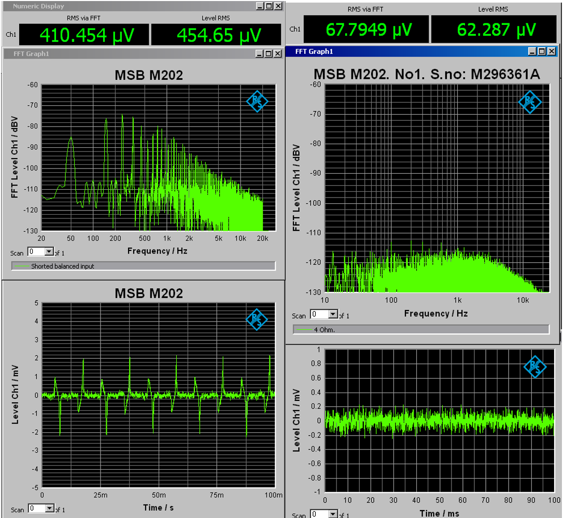
Task: Maximize the active right FFT Graph1 window
Action: click(542, 51)
